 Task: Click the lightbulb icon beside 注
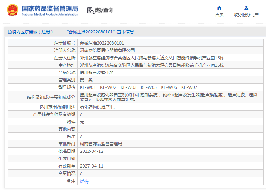pyautogui.click(x=69, y=181)
